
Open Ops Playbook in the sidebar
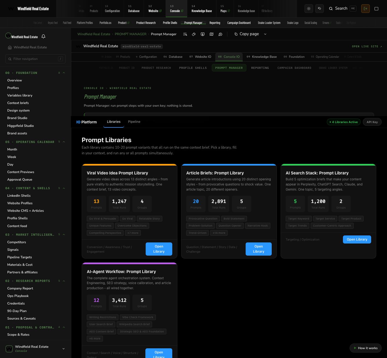click(x=18, y=296)
